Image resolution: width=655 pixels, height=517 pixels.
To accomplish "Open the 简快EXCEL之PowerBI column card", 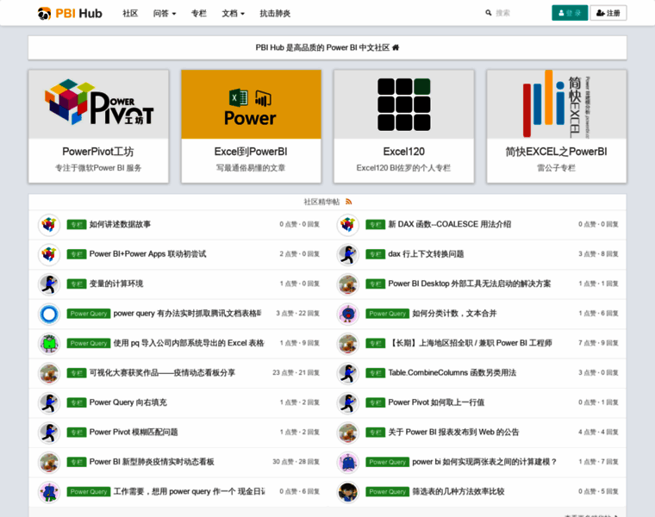I will pyautogui.click(x=557, y=126).
